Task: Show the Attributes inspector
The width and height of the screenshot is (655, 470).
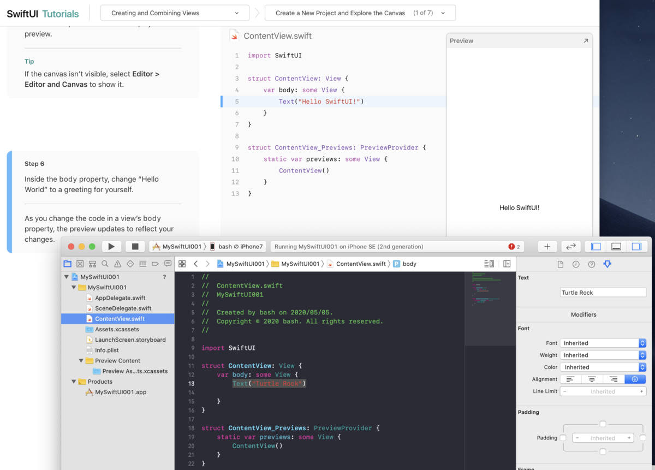Action: pos(608,264)
